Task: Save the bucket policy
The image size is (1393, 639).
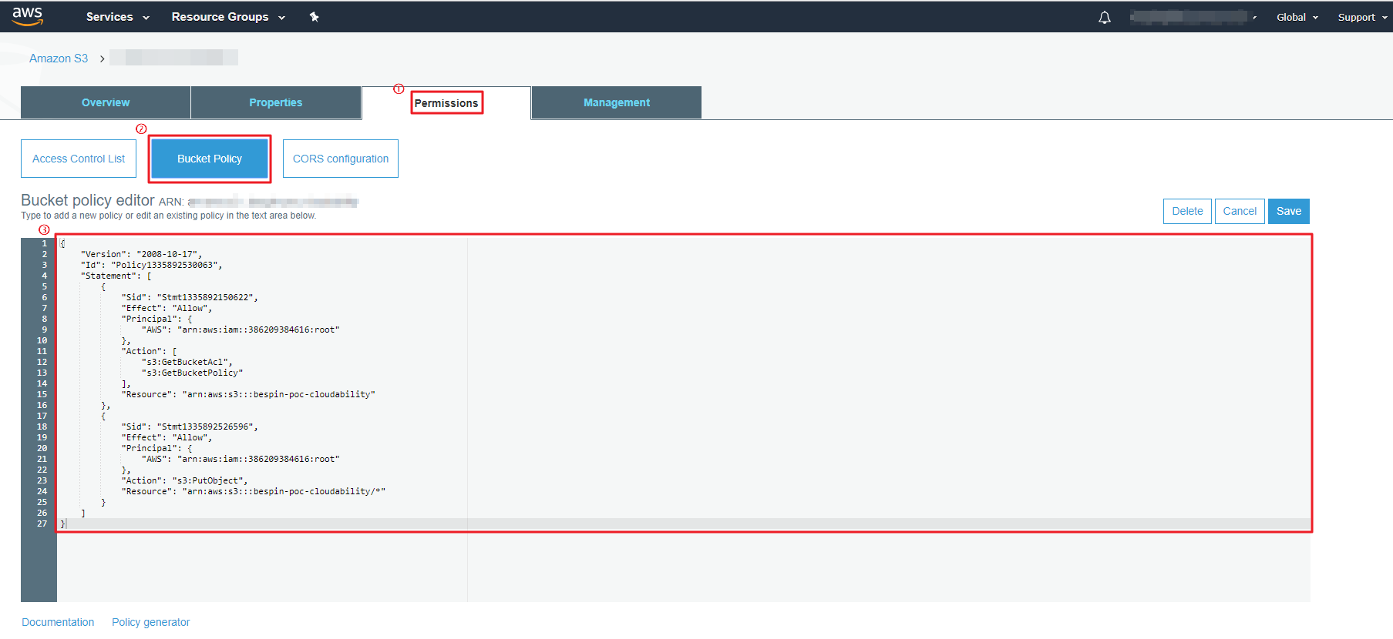Action: pos(1288,211)
